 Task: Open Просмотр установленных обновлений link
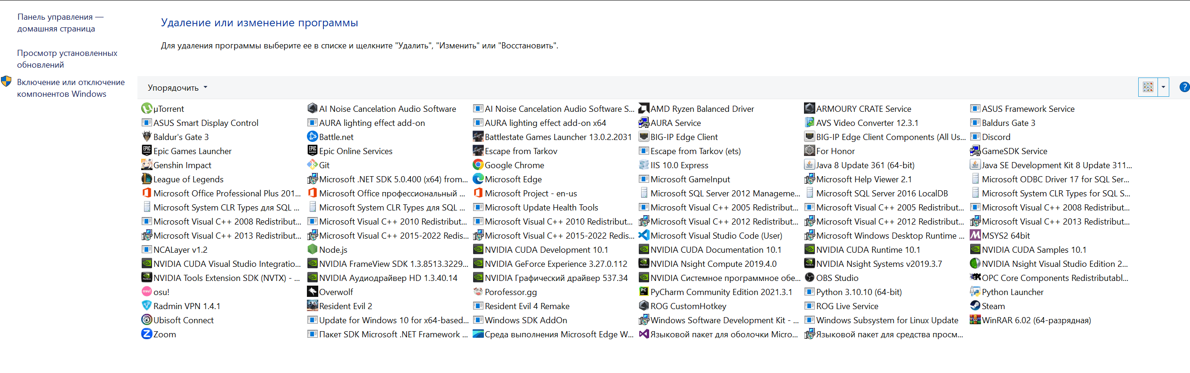coord(67,59)
